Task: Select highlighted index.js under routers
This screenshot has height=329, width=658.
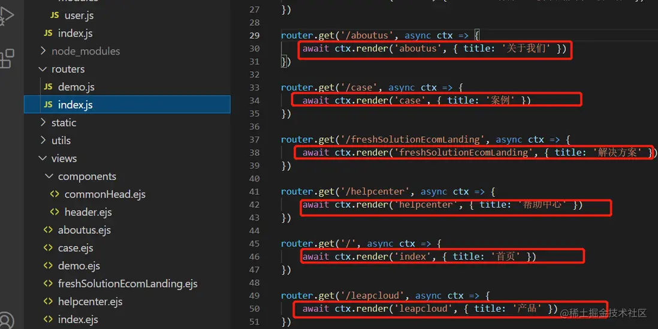Action: point(75,105)
